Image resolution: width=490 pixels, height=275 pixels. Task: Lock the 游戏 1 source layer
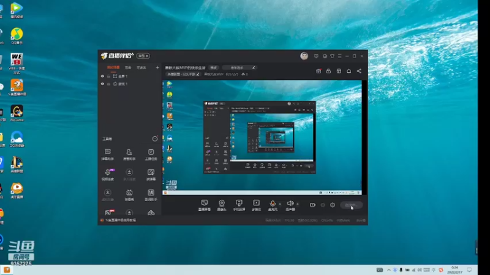108,84
